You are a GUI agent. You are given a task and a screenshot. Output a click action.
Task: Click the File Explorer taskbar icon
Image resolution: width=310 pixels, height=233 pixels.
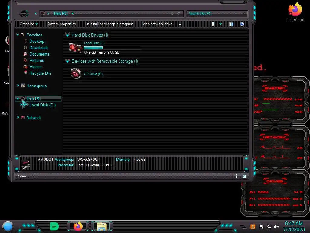tap(102, 226)
